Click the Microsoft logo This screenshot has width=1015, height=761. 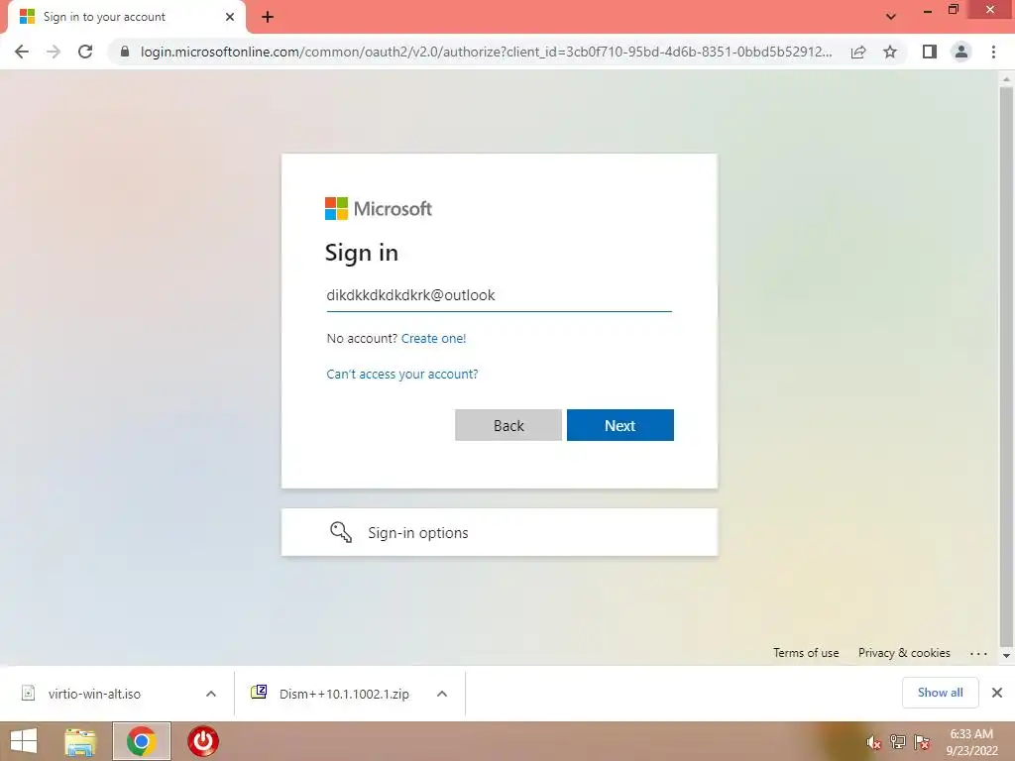378,208
